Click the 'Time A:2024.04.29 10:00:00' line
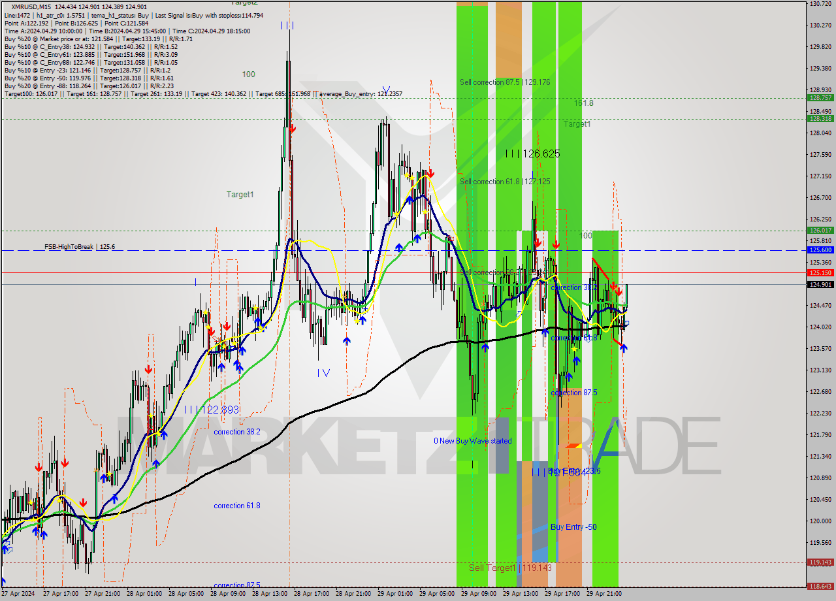The image size is (836, 601). tap(43, 31)
